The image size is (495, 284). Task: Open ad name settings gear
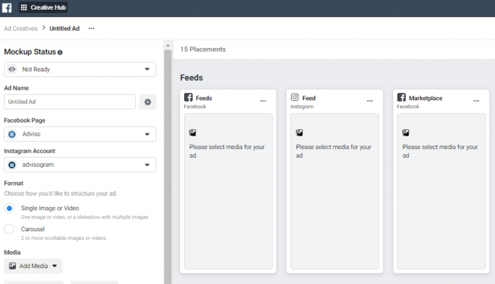tap(148, 102)
